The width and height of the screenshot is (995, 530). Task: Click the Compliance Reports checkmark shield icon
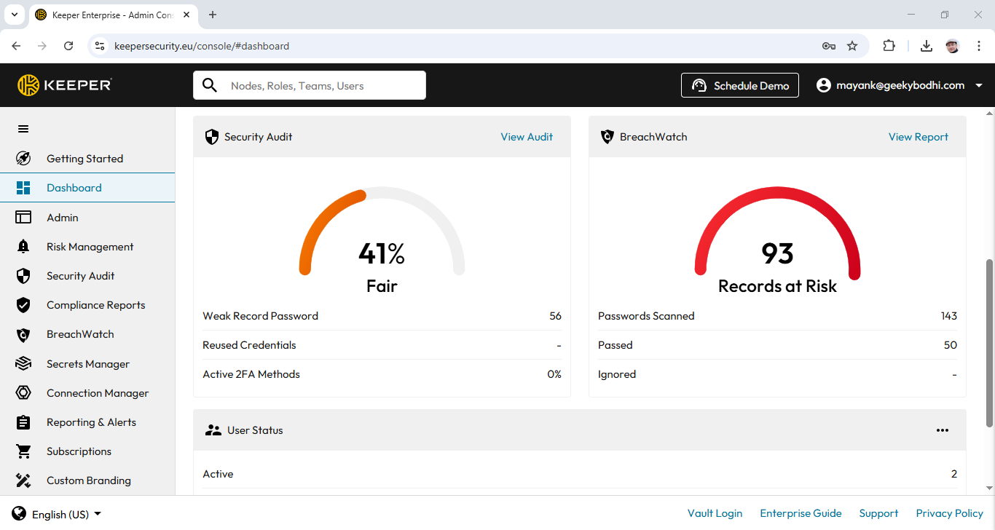pyautogui.click(x=23, y=305)
